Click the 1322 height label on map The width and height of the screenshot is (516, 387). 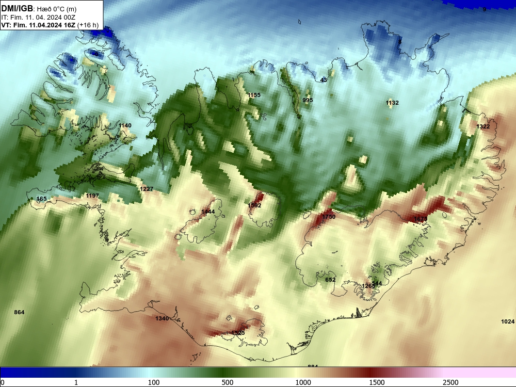coord(483,126)
